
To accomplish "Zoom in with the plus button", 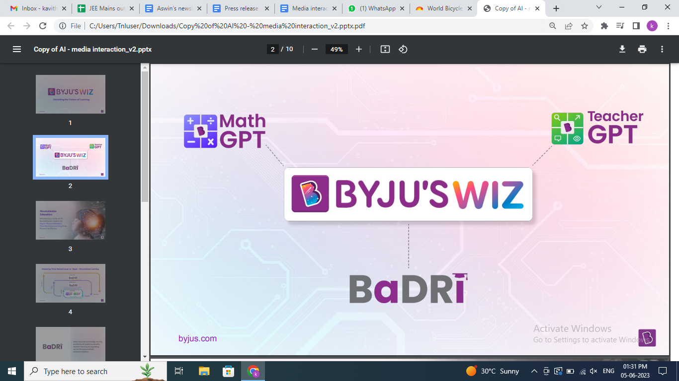I will pos(359,49).
